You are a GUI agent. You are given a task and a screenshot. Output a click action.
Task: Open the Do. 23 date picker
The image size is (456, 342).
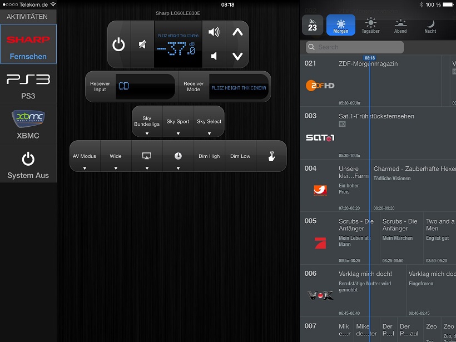[313, 25]
